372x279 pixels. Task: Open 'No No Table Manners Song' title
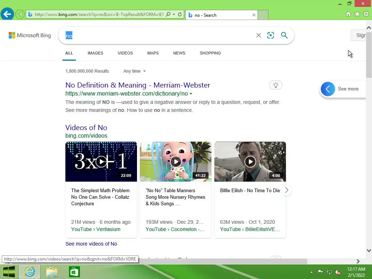click(175, 197)
